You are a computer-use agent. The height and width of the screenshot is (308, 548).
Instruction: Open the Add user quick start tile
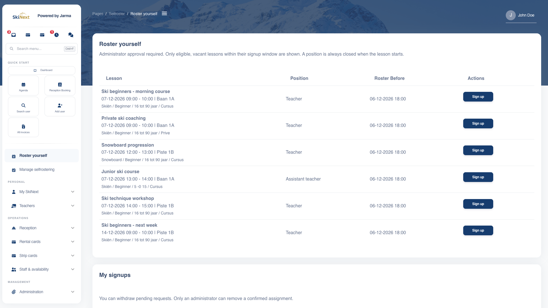(60, 107)
